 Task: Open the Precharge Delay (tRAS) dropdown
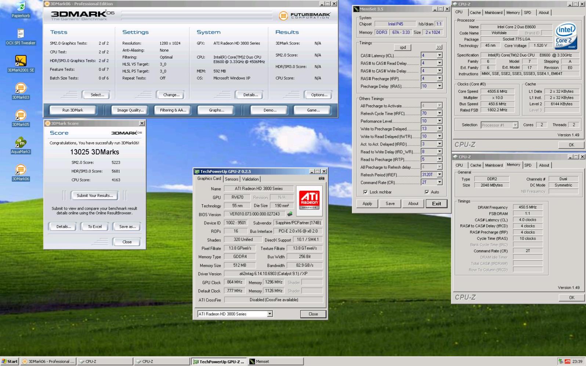point(439,86)
